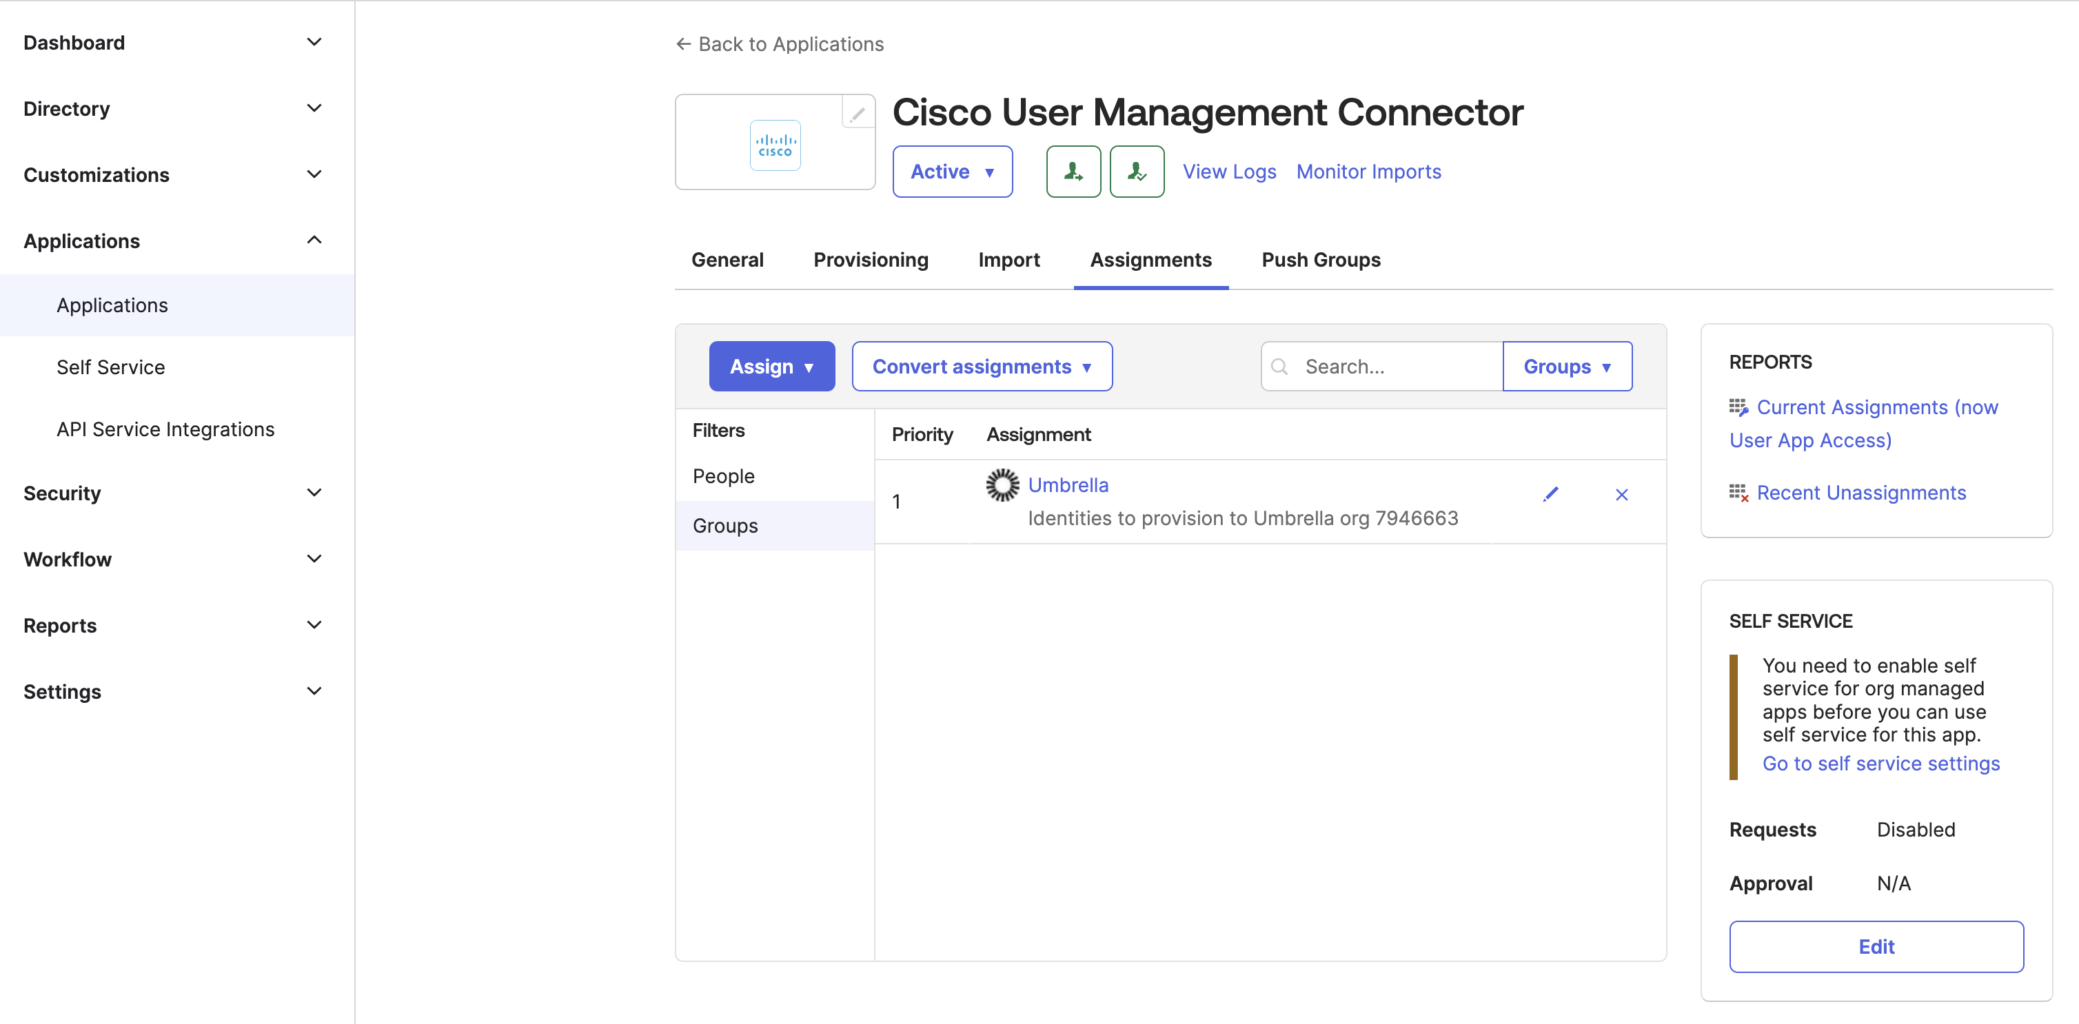
Task: Expand the Workflow menu section
Action: tap(314, 560)
